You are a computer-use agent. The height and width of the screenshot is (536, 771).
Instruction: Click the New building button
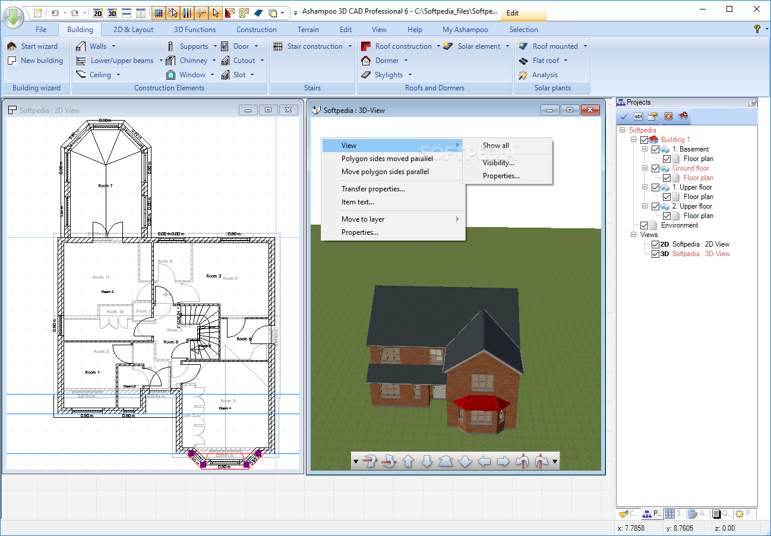point(35,60)
